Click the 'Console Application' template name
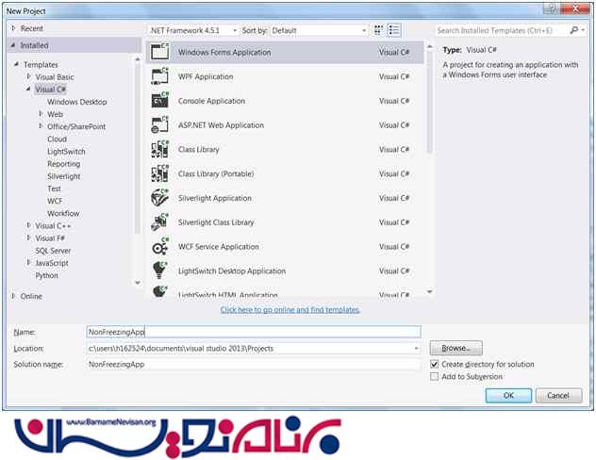This screenshot has width=596, height=460. (x=211, y=101)
